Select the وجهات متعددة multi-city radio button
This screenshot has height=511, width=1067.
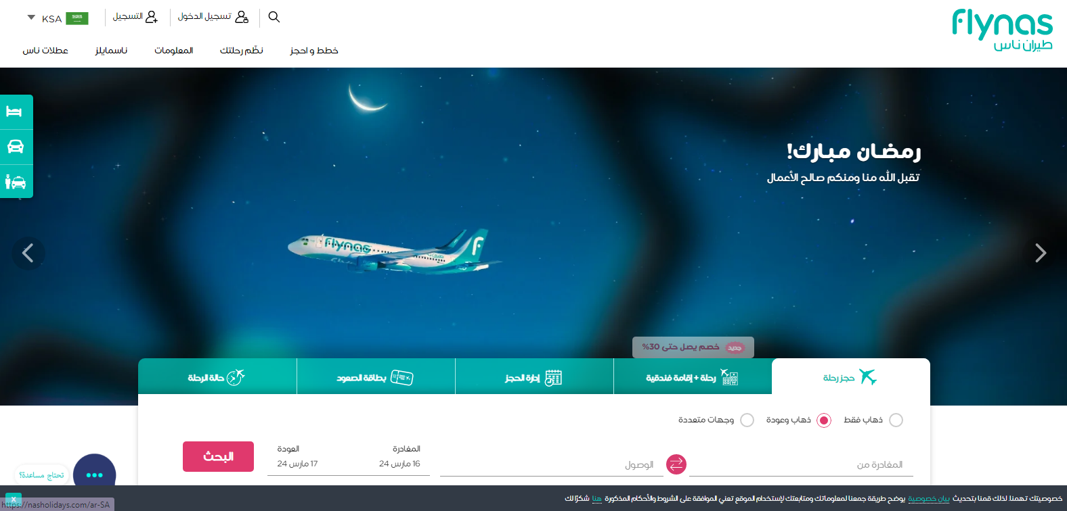pyautogui.click(x=747, y=420)
